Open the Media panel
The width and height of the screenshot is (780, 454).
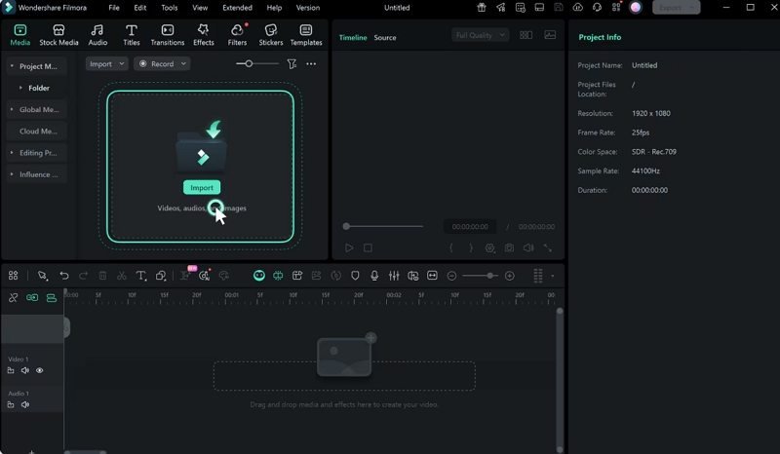pos(20,35)
